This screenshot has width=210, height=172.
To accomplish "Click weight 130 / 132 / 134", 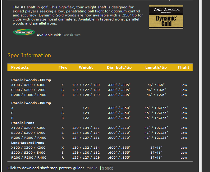I will tap(86, 148).
